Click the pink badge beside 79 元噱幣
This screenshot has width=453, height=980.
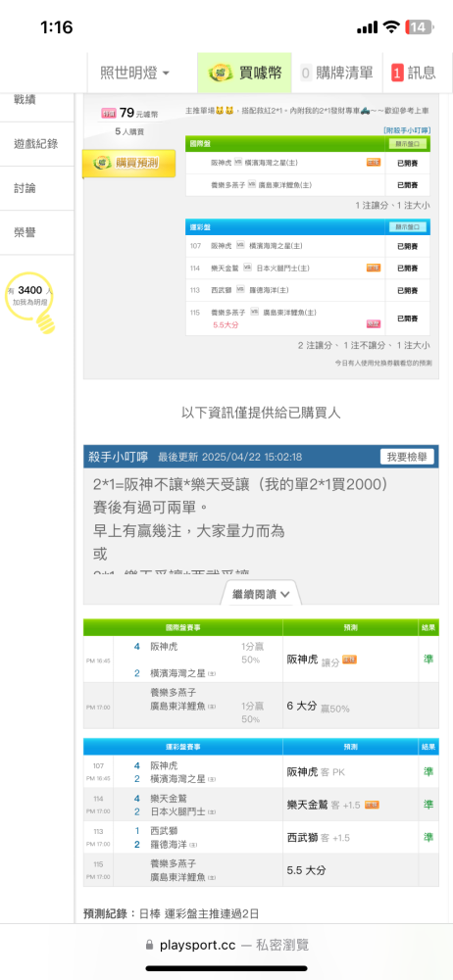pyautogui.click(x=109, y=113)
